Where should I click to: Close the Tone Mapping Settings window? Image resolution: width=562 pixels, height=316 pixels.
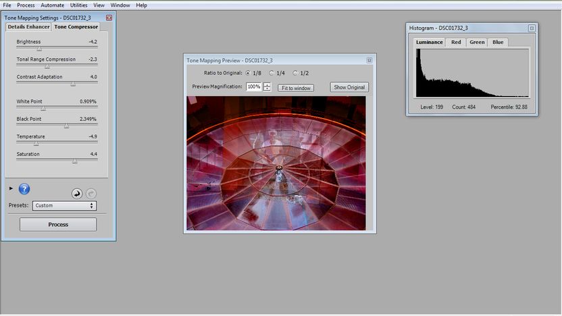coord(109,18)
